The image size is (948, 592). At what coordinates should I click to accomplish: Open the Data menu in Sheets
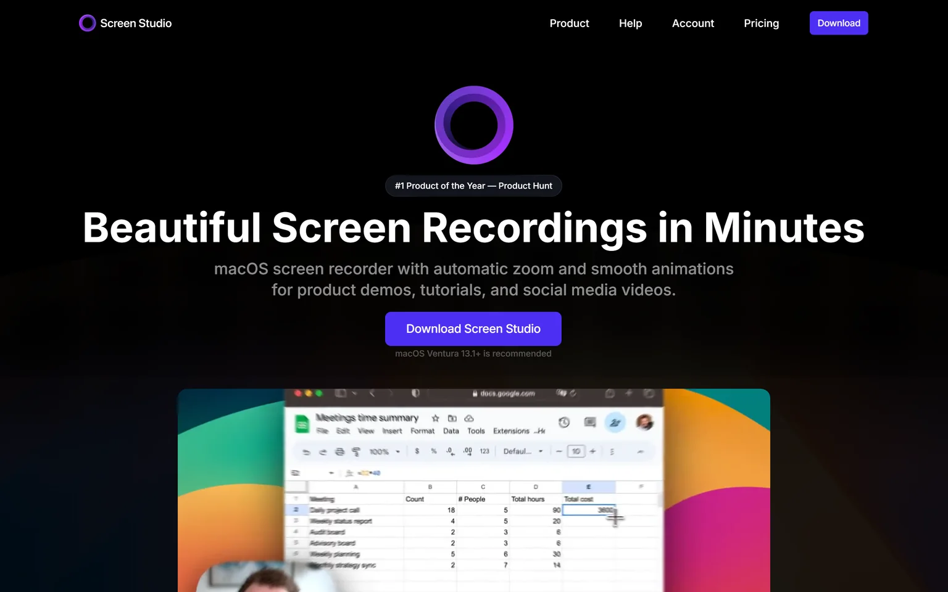tap(451, 431)
